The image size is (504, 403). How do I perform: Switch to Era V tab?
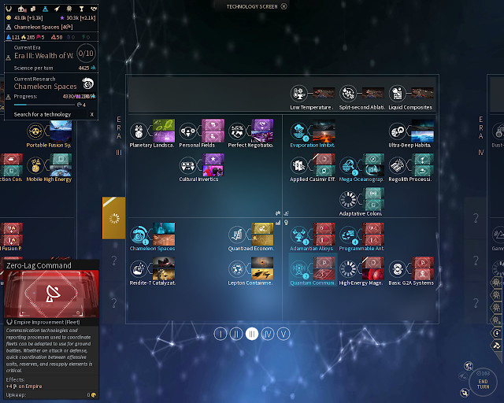(x=283, y=334)
